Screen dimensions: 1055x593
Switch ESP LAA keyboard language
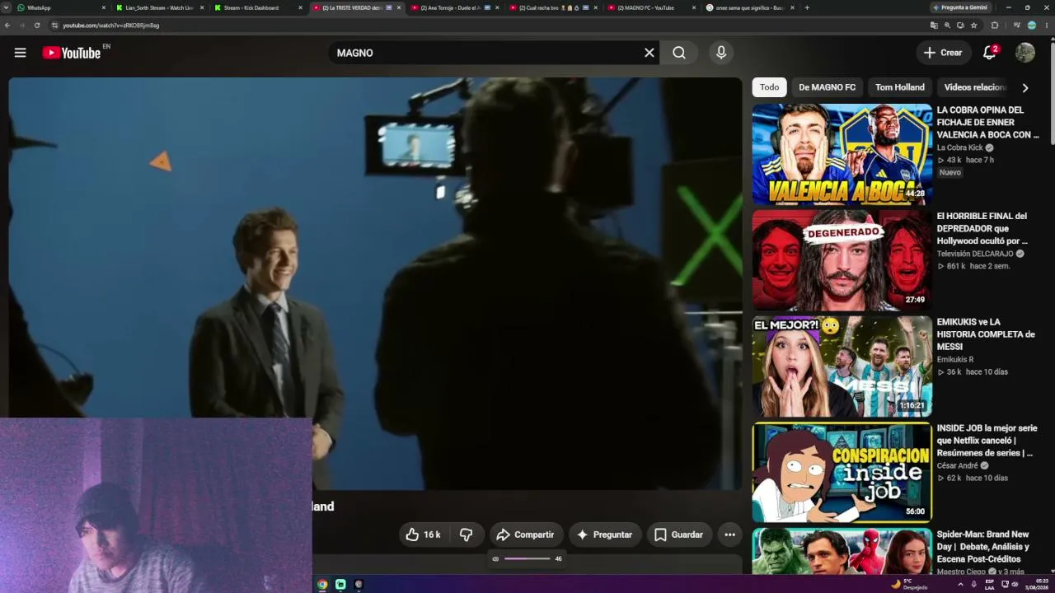[990, 584]
